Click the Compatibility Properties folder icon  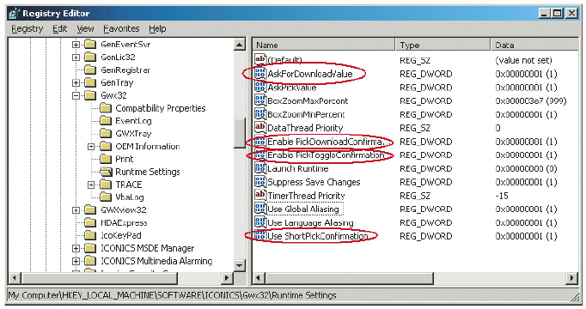click(x=106, y=108)
